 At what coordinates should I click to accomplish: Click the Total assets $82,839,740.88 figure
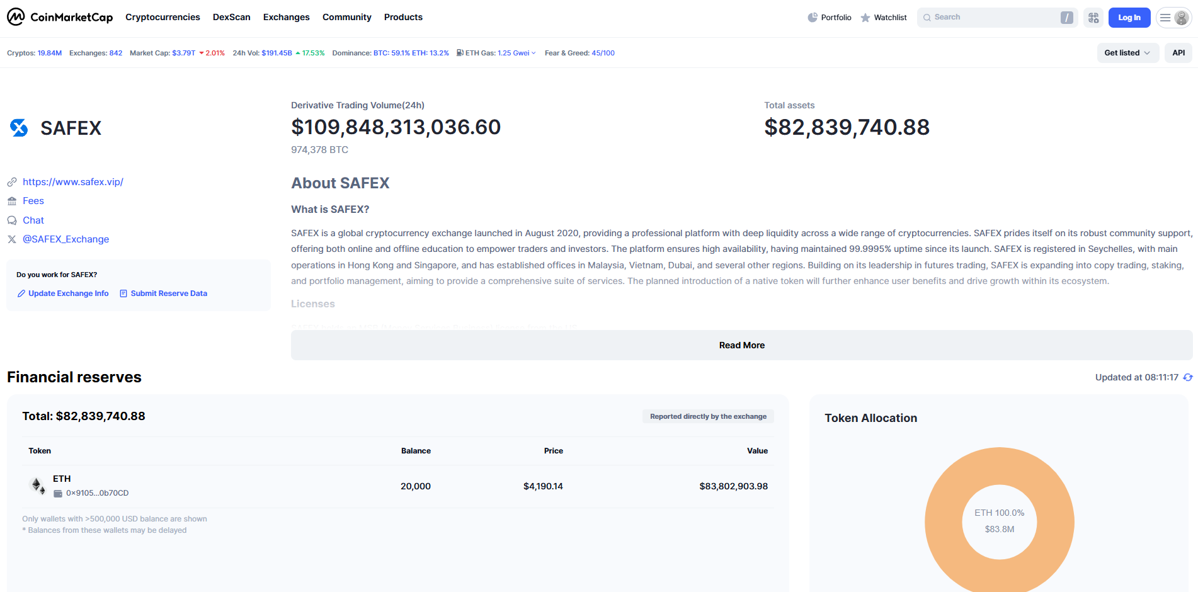coord(847,127)
